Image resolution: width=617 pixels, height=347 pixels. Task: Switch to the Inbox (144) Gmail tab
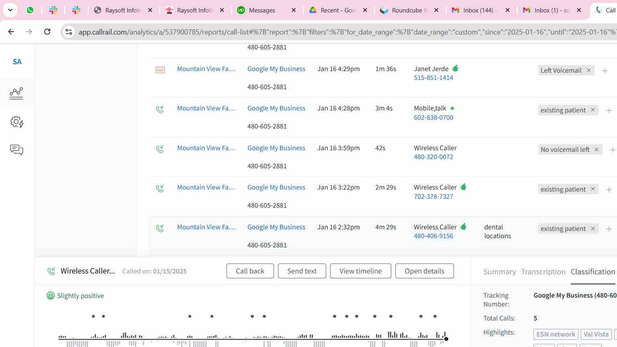pyautogui.click(x=480, y=10)
